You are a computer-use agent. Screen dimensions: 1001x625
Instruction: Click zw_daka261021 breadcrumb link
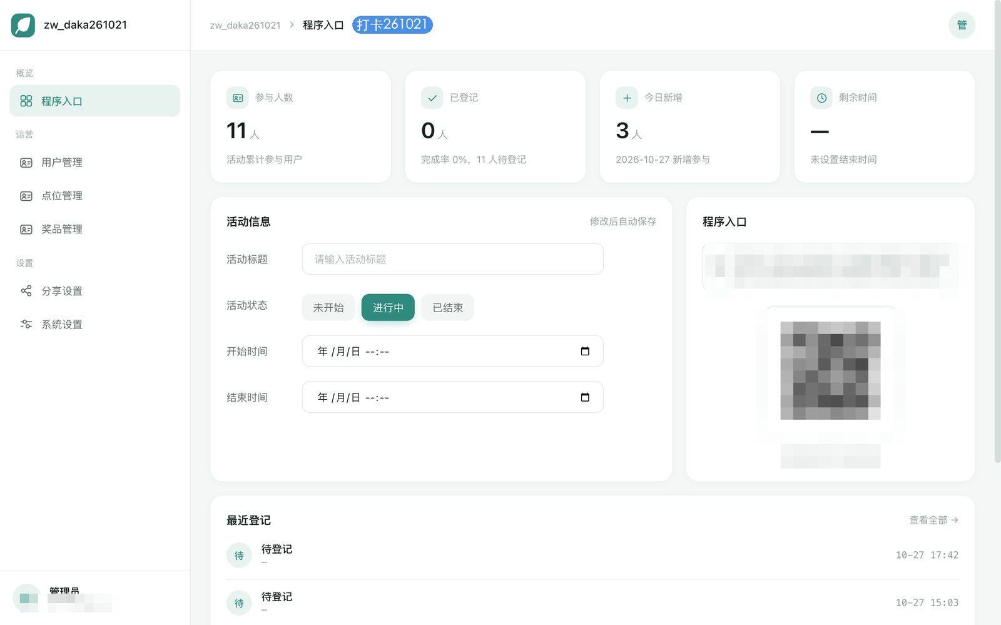(x=245, y=25)
